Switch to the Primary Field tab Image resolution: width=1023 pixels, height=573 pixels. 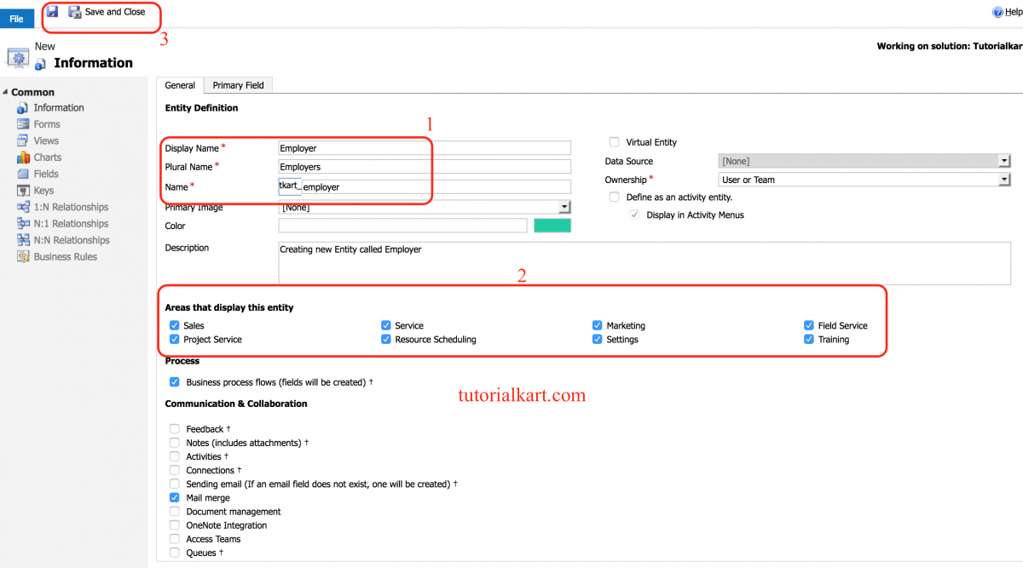pos(238,85)
